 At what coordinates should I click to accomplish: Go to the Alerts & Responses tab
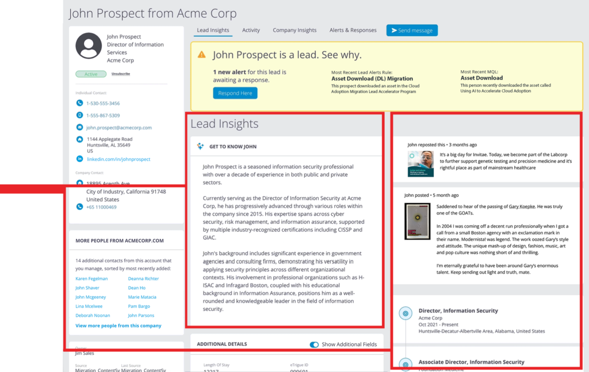click(353, 30)
